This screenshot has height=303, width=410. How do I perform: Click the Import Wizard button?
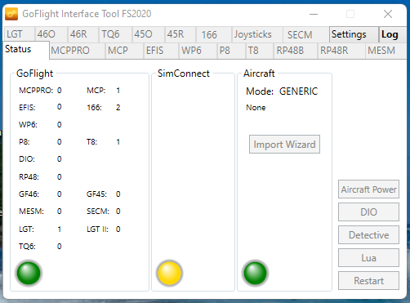(284, 145)
